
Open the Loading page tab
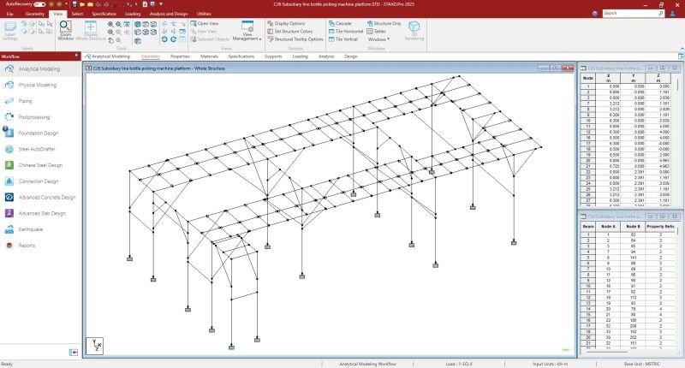(x=301, y=56)
